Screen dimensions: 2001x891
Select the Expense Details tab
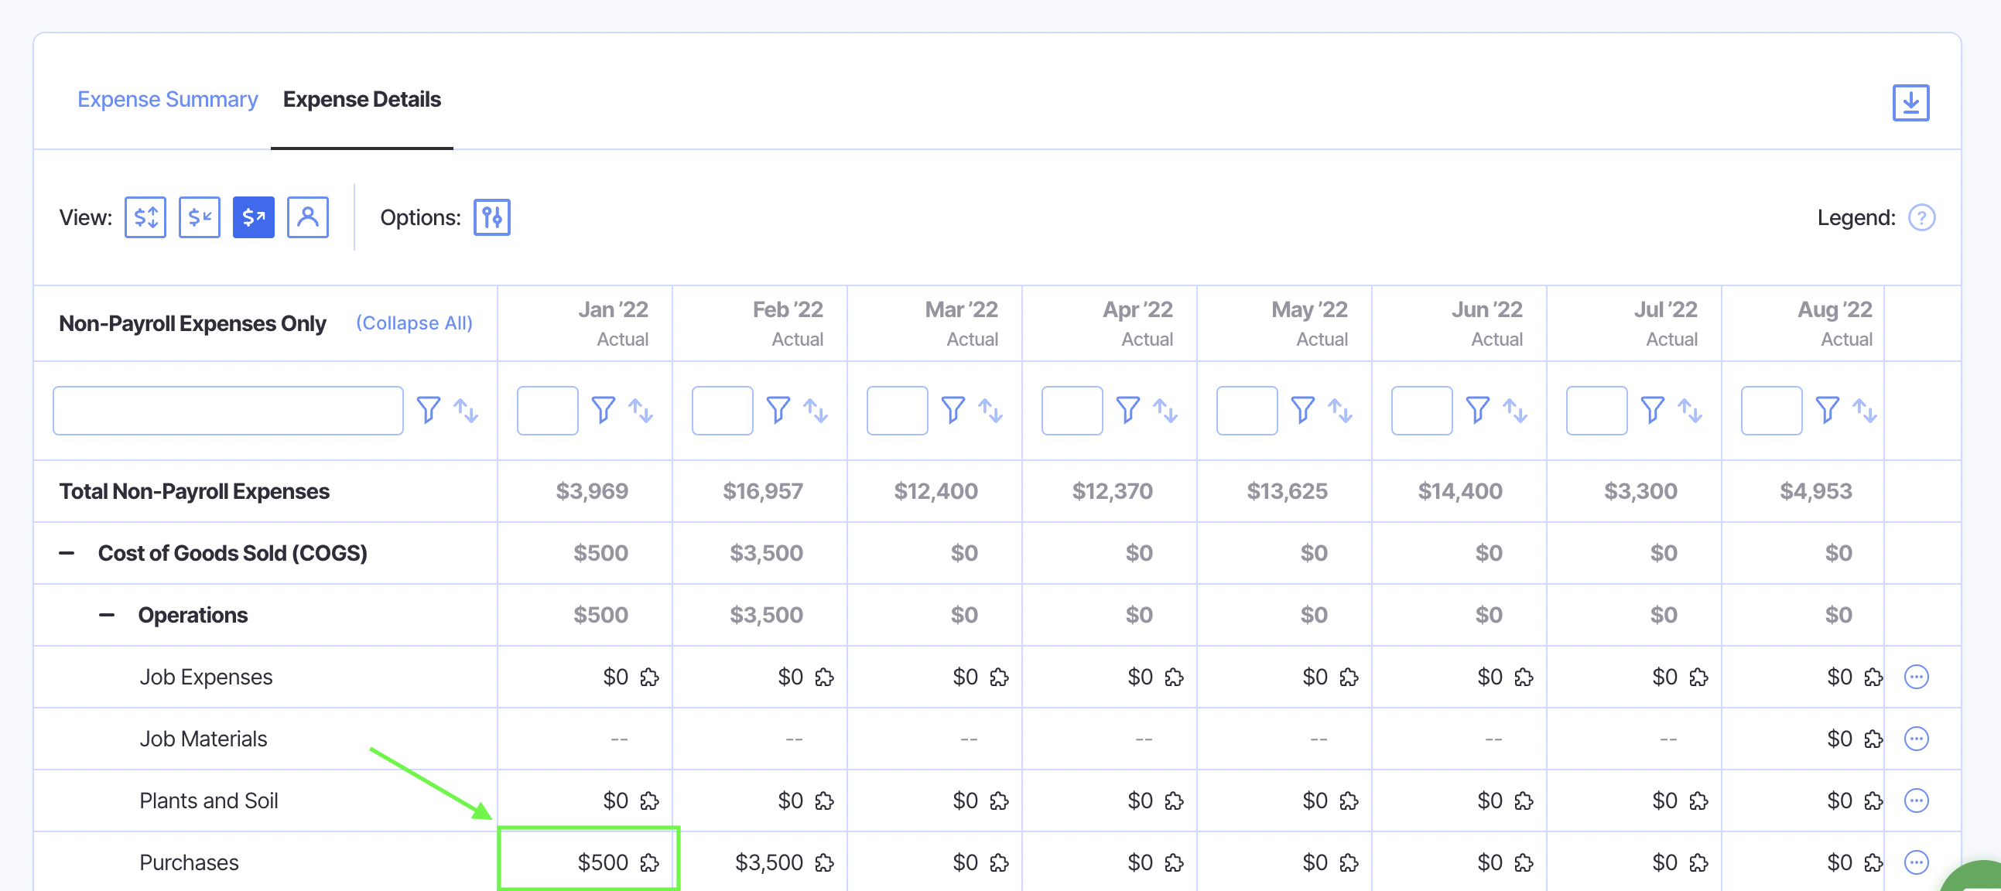coord(361,99)
